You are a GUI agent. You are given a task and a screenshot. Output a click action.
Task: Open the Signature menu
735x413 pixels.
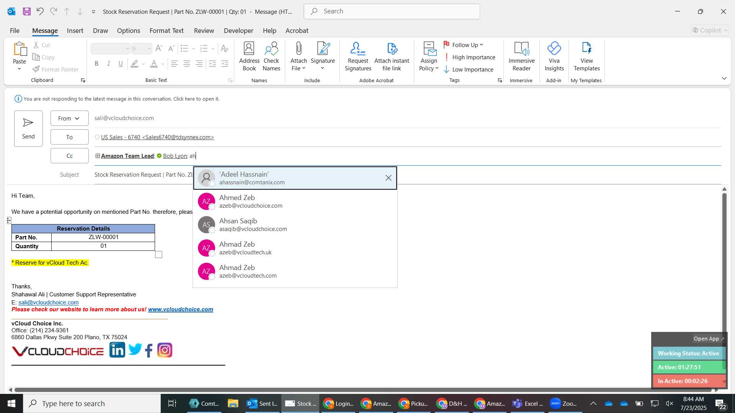323,57
